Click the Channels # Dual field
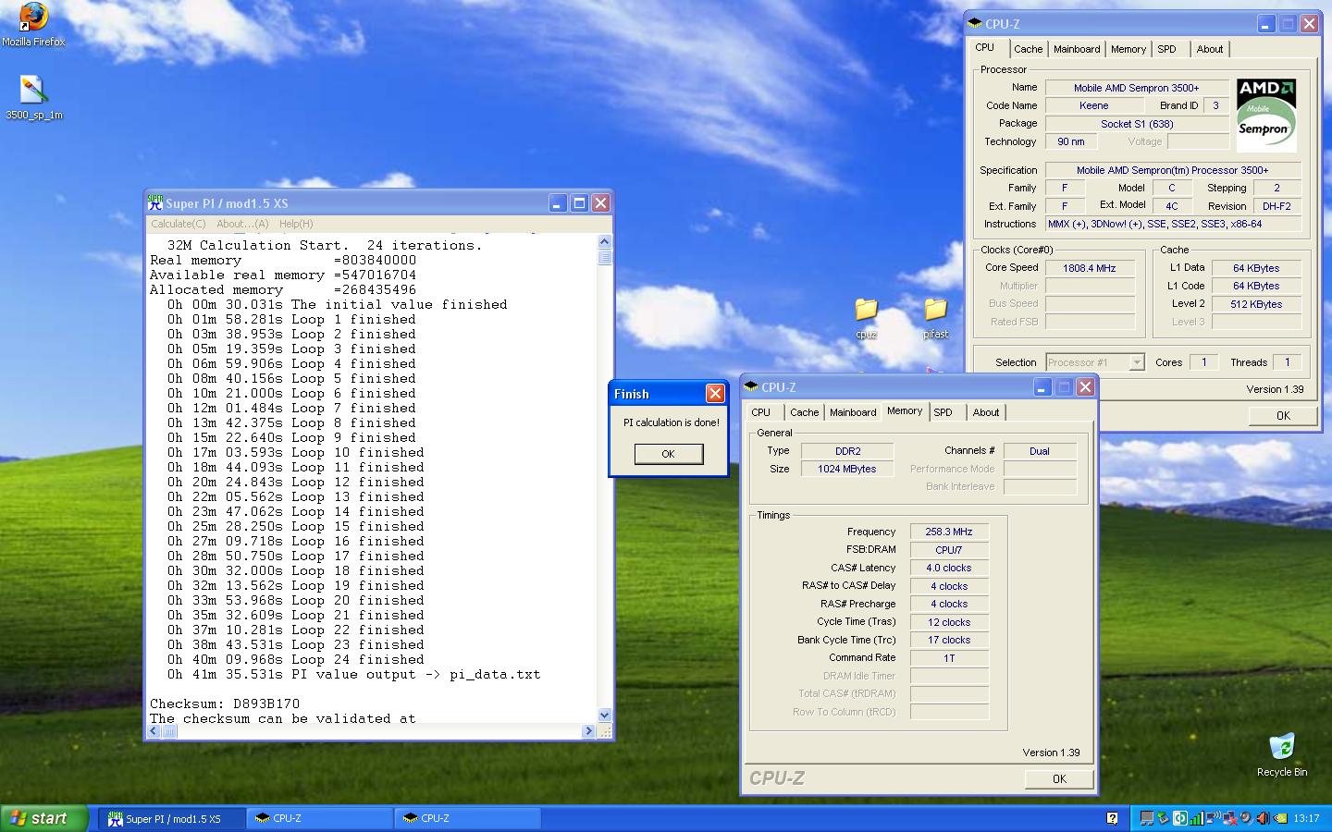Screen dimensions: 1332x832 point(1040,451)
